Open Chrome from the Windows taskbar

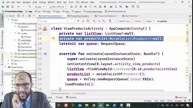[x=94, y=105]
